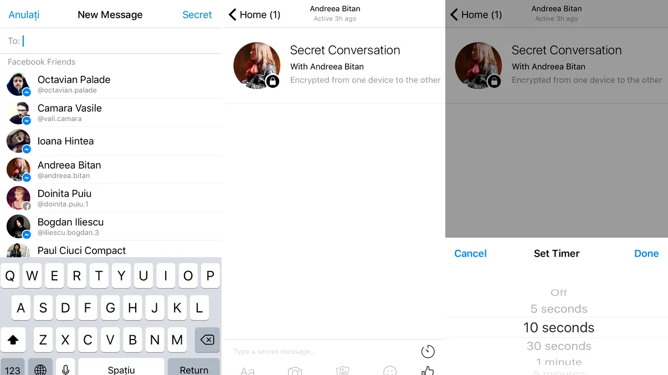668x375 pixels.
Task: Choose Off in the timer picker
Action: [x=559, y=293]
